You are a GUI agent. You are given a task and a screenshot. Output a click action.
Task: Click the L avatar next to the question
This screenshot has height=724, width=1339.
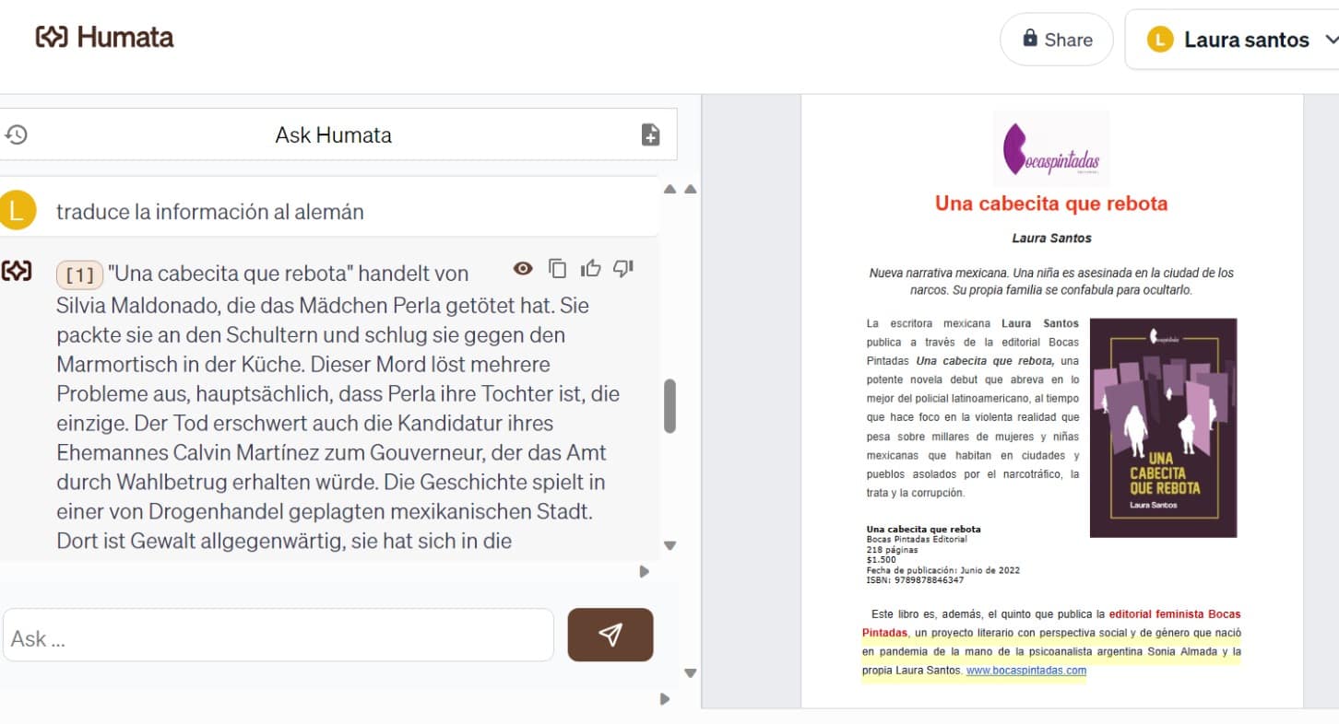[17, 210]
